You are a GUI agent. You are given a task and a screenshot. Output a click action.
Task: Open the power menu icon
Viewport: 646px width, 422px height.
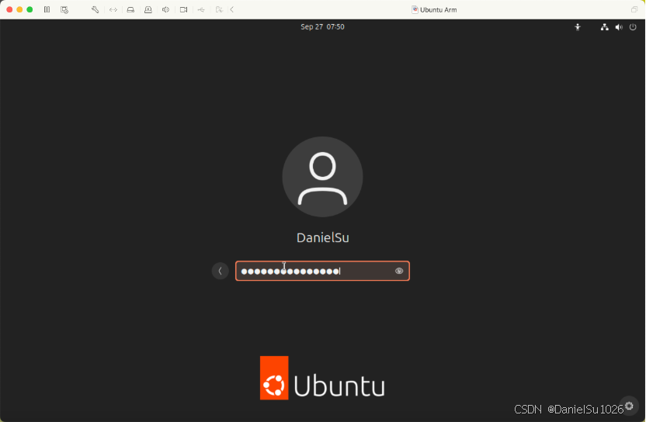[633, 27]
